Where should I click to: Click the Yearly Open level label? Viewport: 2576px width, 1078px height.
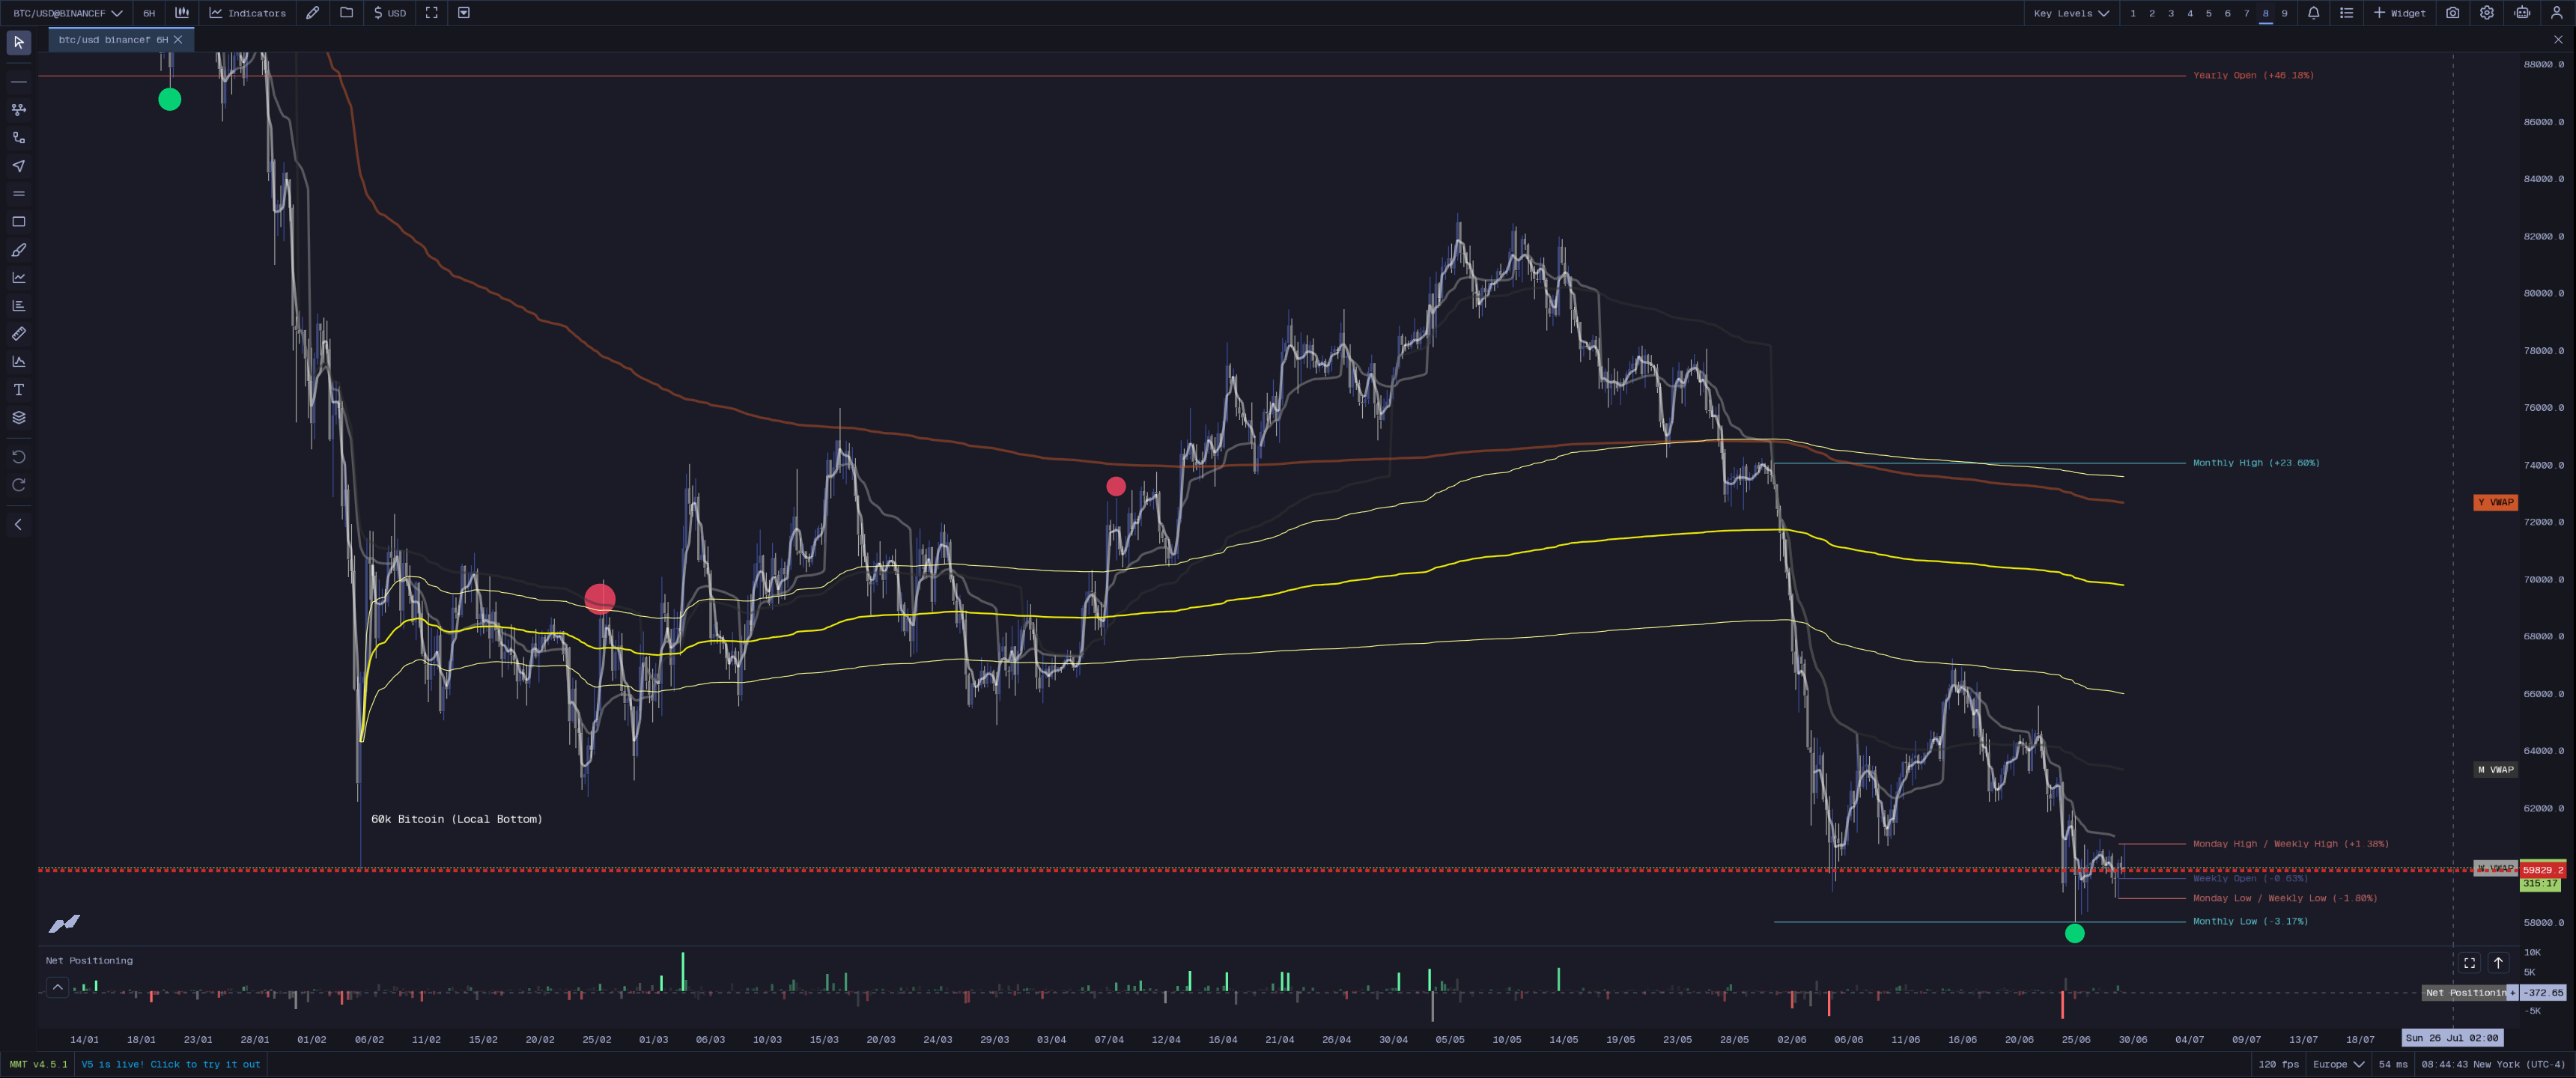[2253, 75]
